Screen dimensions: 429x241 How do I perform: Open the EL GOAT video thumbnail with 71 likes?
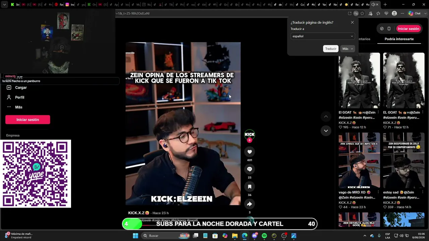(x=404, y=80)
